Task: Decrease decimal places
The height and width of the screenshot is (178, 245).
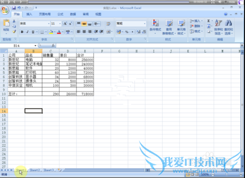Action: pyautogui.click(x=144, y=32)
